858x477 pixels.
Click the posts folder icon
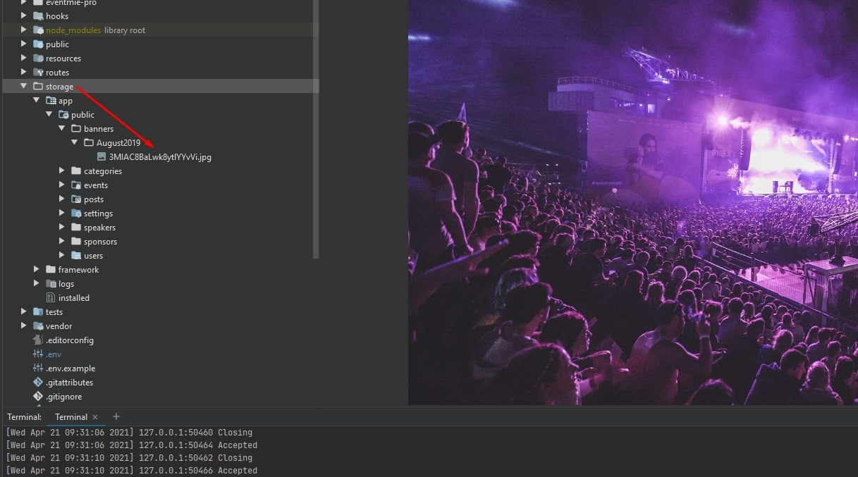76,199
